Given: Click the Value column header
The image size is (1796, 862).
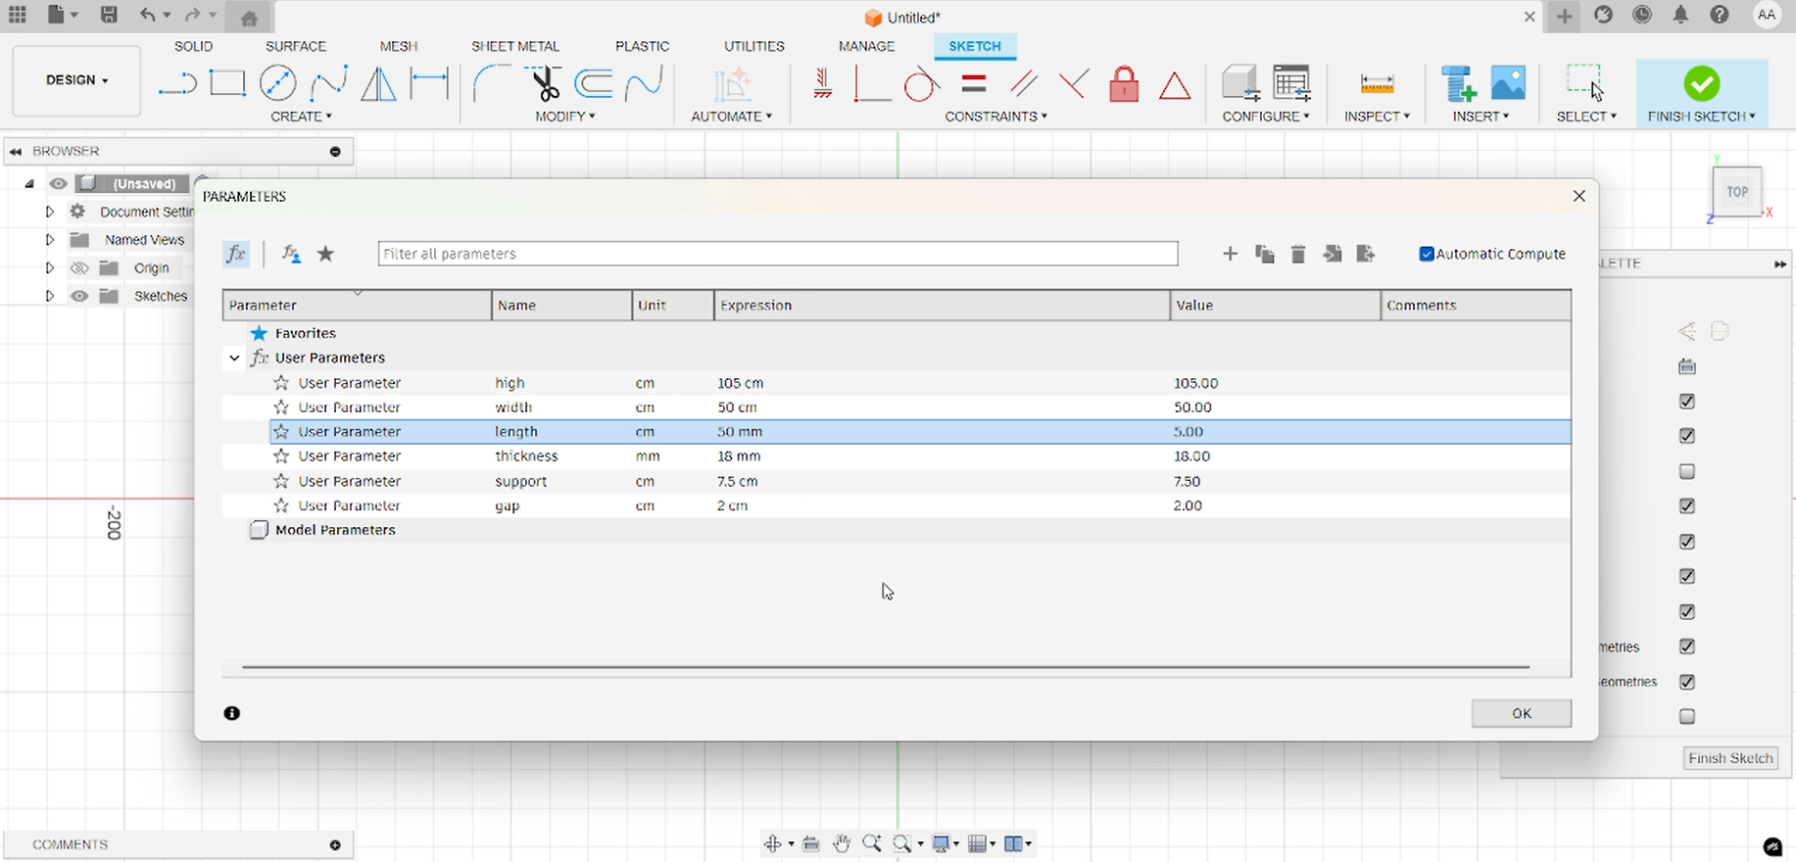Looking at the screenshot, I should (1275, 306).
